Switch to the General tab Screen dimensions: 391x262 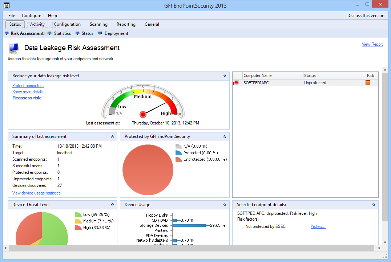pyautogui.click(x=152, y=24)
